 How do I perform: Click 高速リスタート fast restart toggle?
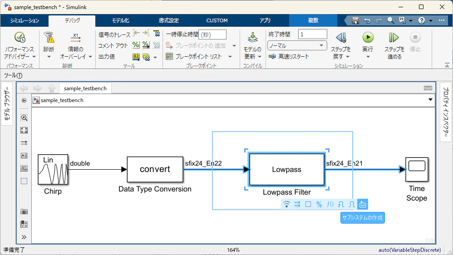pyautogui.click(x=289, y=57)
